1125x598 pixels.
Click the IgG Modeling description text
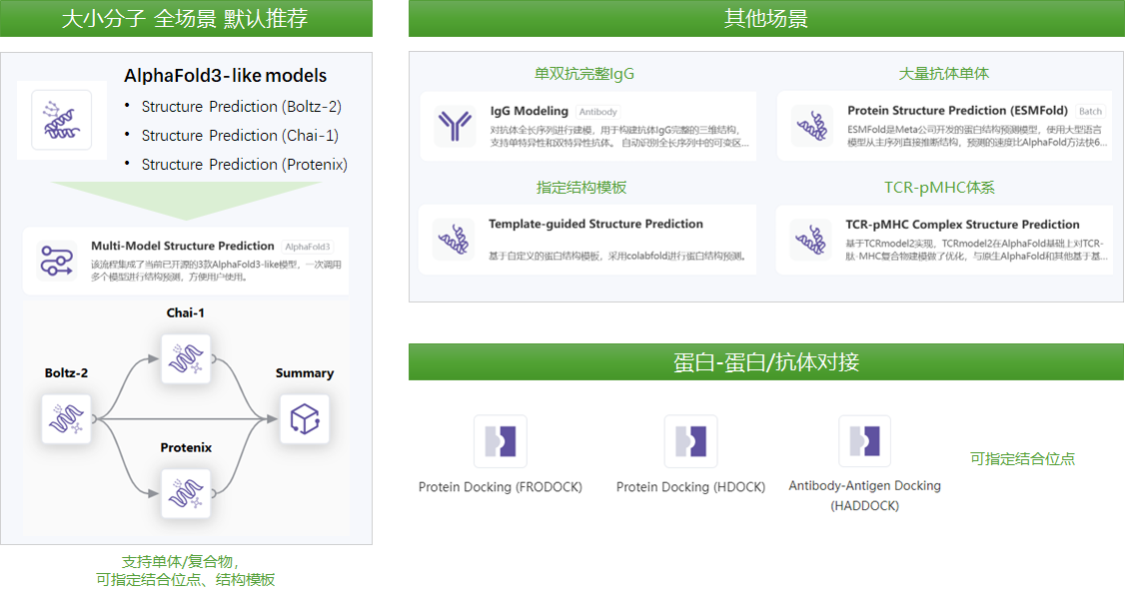(x=619, y=136)
